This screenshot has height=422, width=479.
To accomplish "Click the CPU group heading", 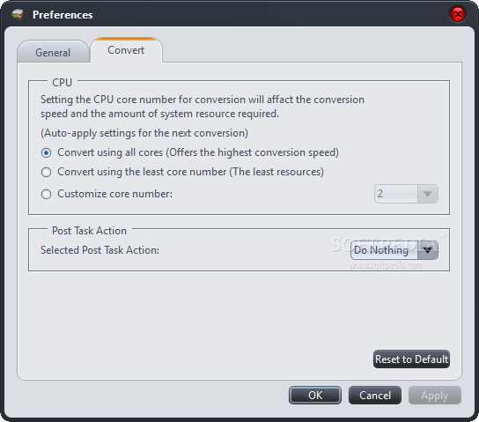I will tap(62, 83).
